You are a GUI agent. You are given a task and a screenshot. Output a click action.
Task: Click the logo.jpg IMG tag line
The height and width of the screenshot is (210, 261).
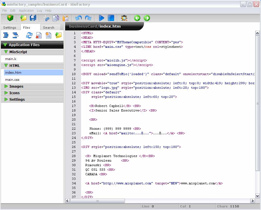point(145,88)
